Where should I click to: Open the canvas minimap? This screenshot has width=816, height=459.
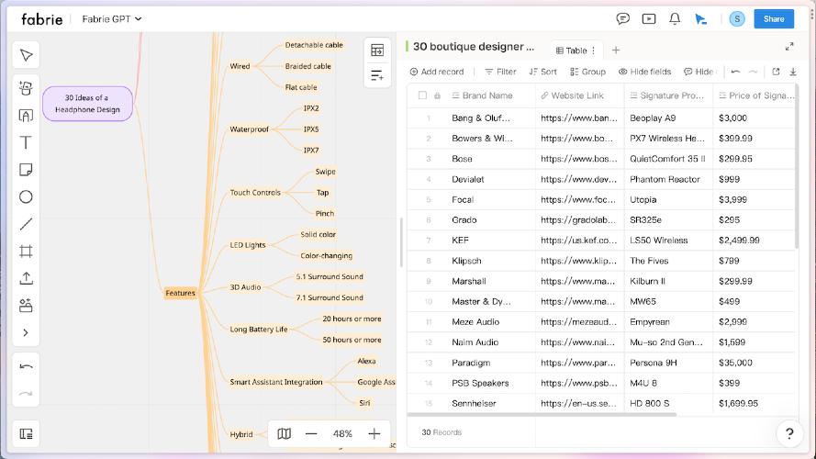[285, 433]
